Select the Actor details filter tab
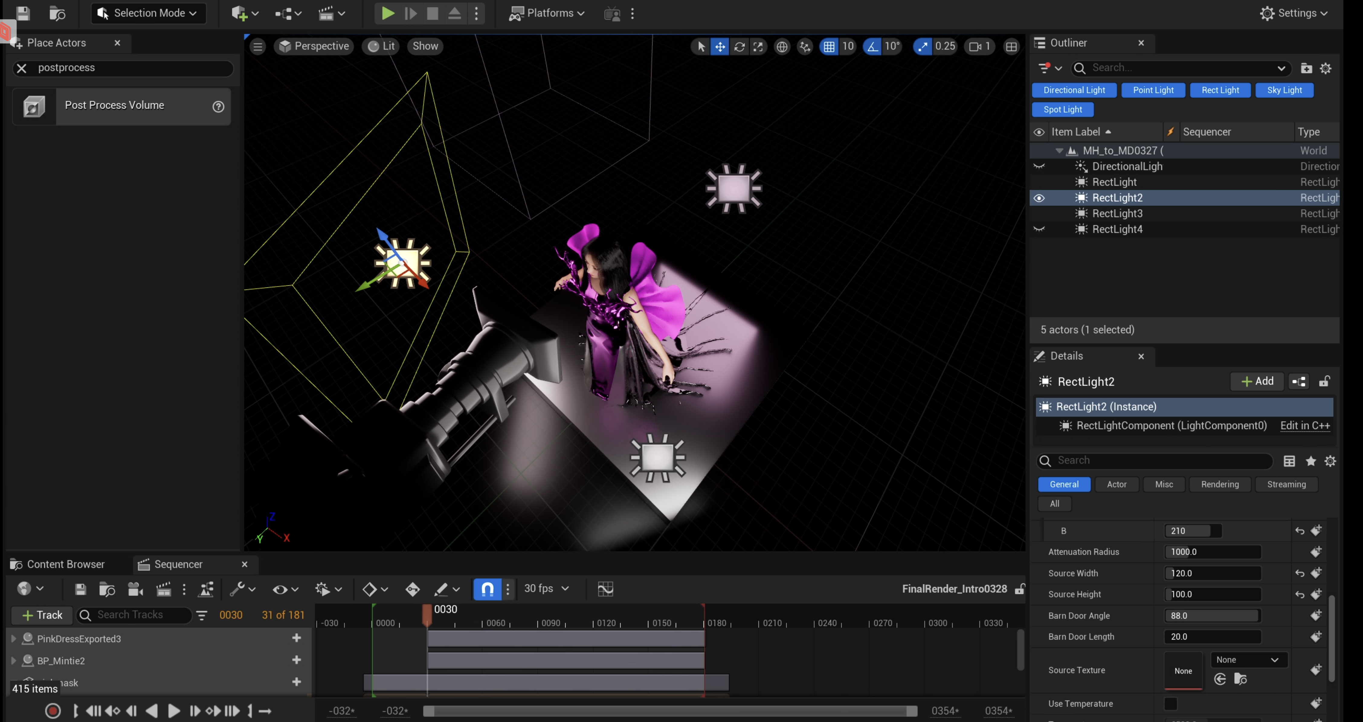Viewport: 1363px width, 722px height. tap(1116, 485)
